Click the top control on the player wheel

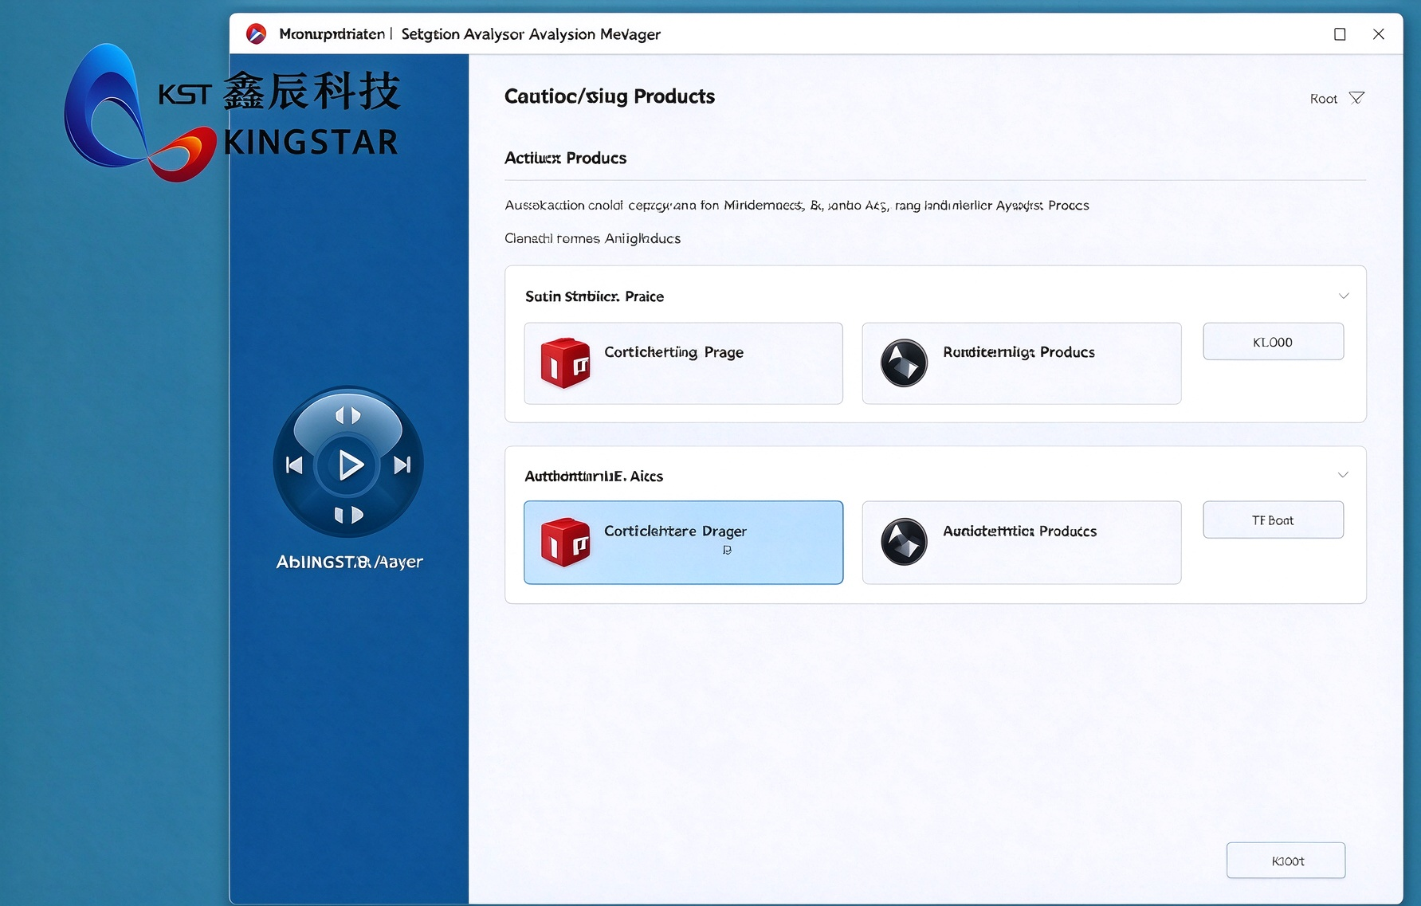tap(348, 415)
